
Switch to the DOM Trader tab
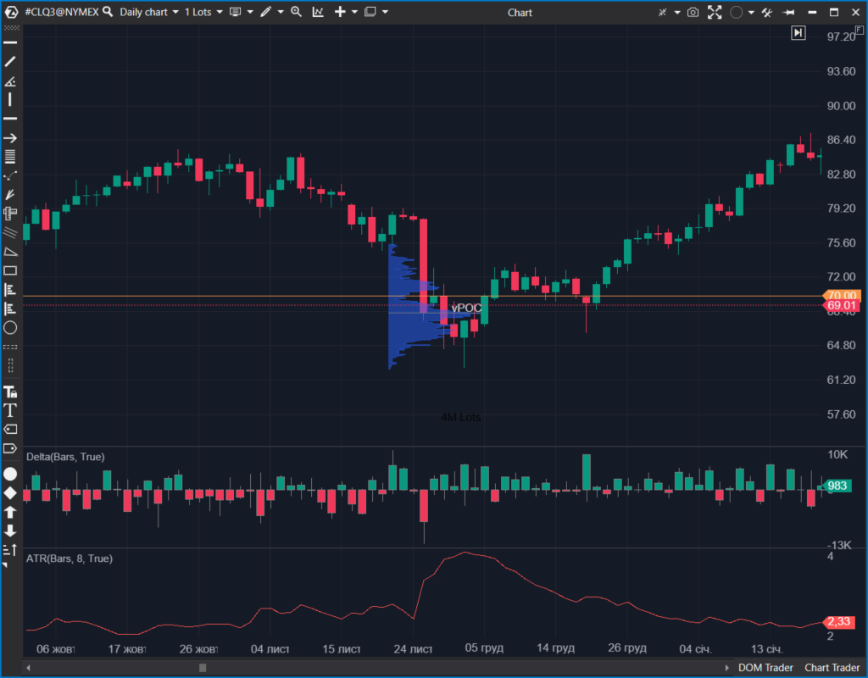click(x=765, y=667)
